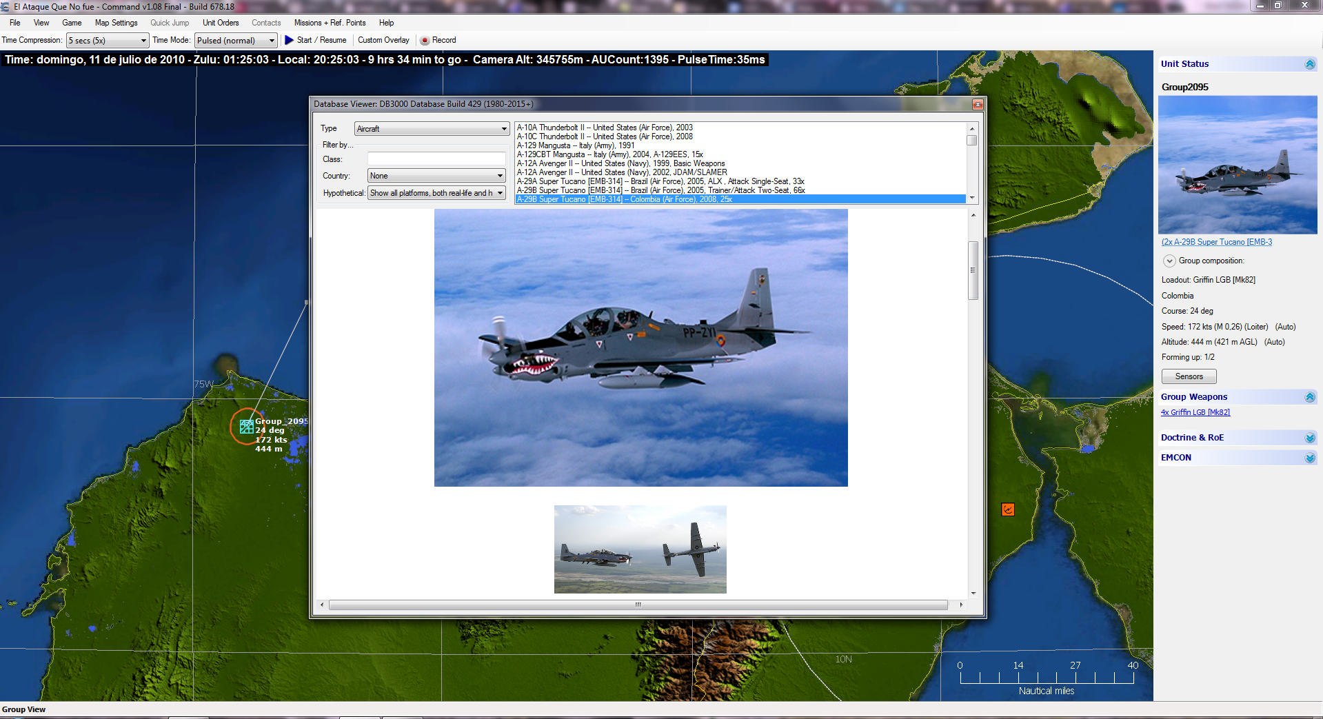Open the Unit Orders menu
Screen dimensions: 1323x719
221,23
